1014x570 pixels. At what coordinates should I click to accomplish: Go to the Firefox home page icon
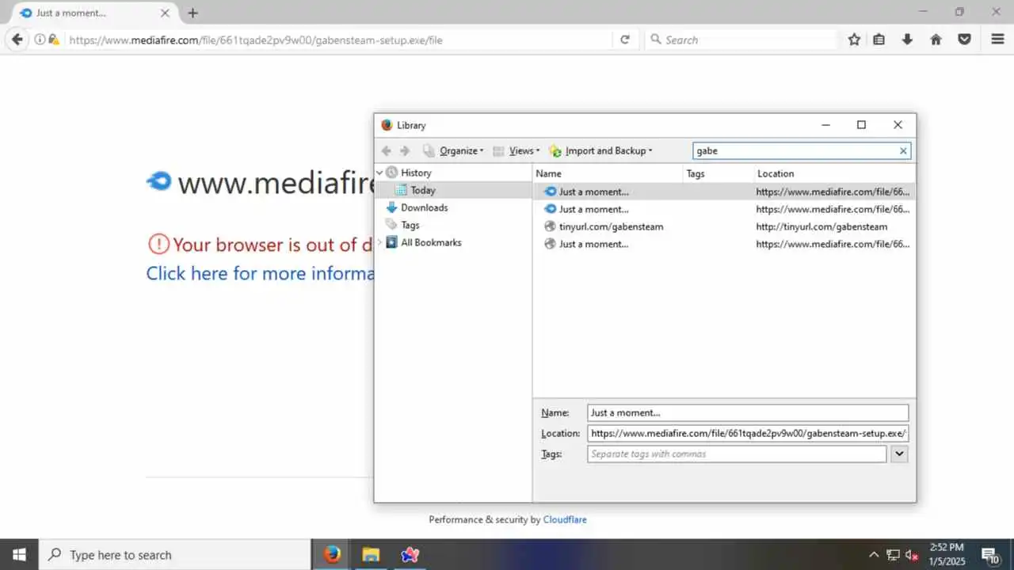pyautogui.click(x=936, y=40)
